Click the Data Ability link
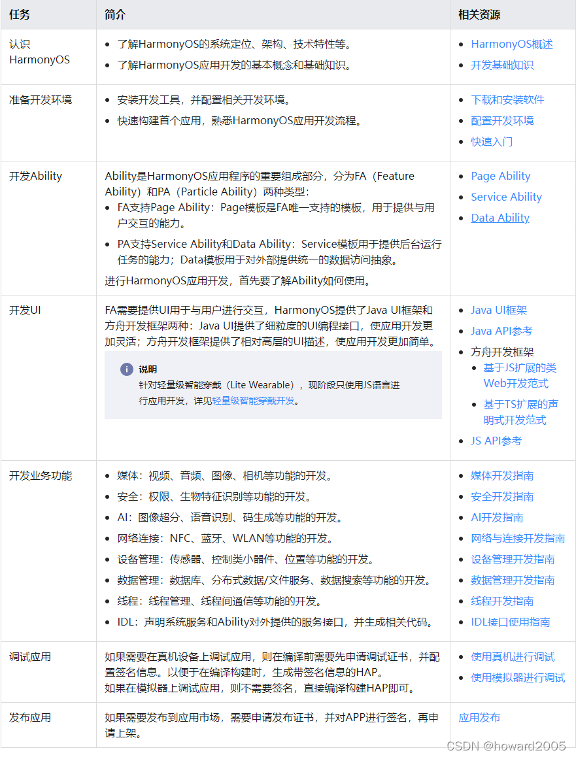 tap(500, 217)
